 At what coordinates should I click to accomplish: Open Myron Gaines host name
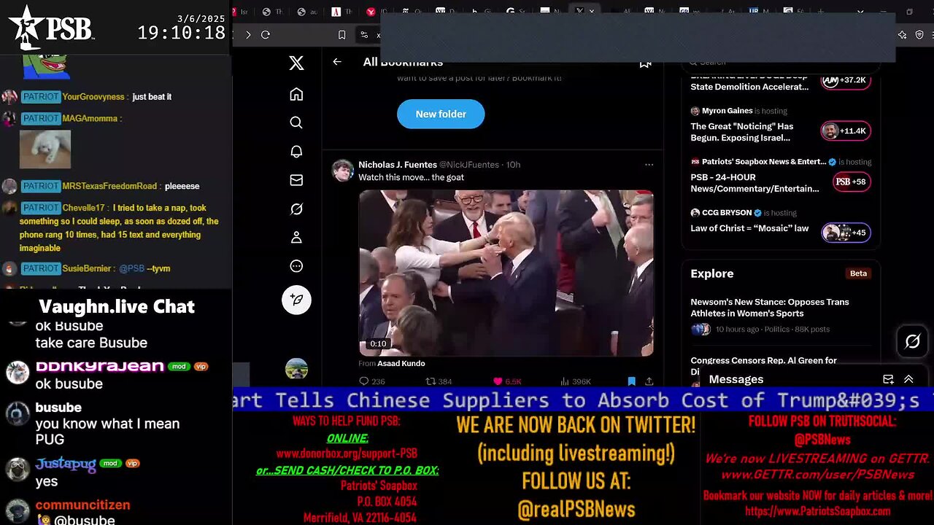(727, 111)
